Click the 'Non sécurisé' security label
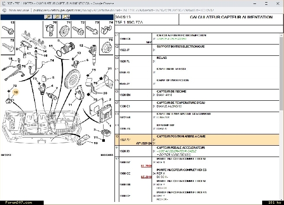Image resolution: width=284 pixels, height=205 pixels. coord(19,10)
